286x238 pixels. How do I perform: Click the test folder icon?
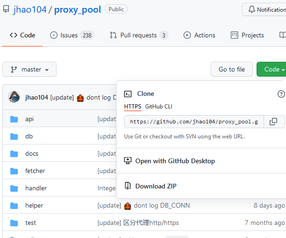[x=14, y=223]
